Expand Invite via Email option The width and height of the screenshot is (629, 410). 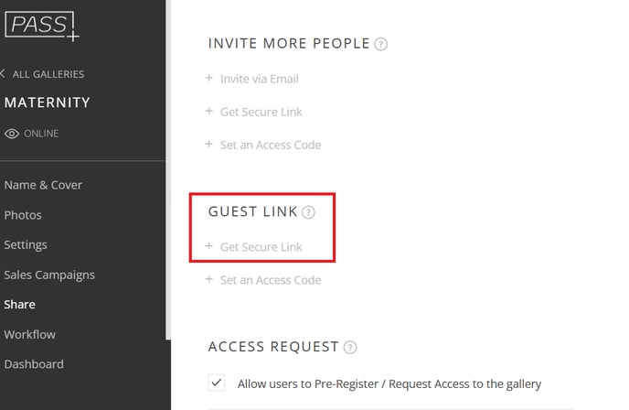pyautogui.click(x=259, y=79)
